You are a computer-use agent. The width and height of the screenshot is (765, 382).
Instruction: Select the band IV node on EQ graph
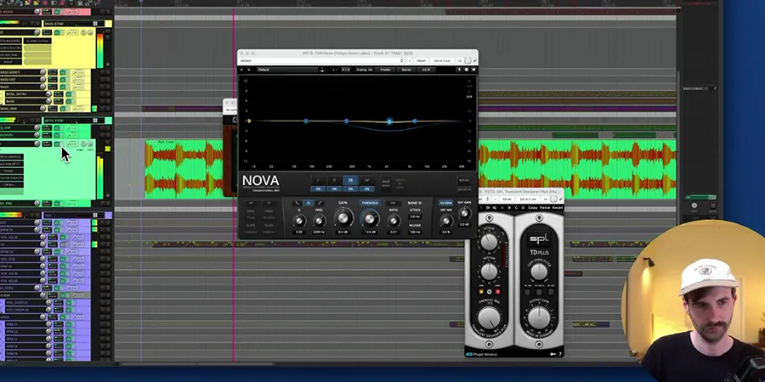click(x=415, y=121)
